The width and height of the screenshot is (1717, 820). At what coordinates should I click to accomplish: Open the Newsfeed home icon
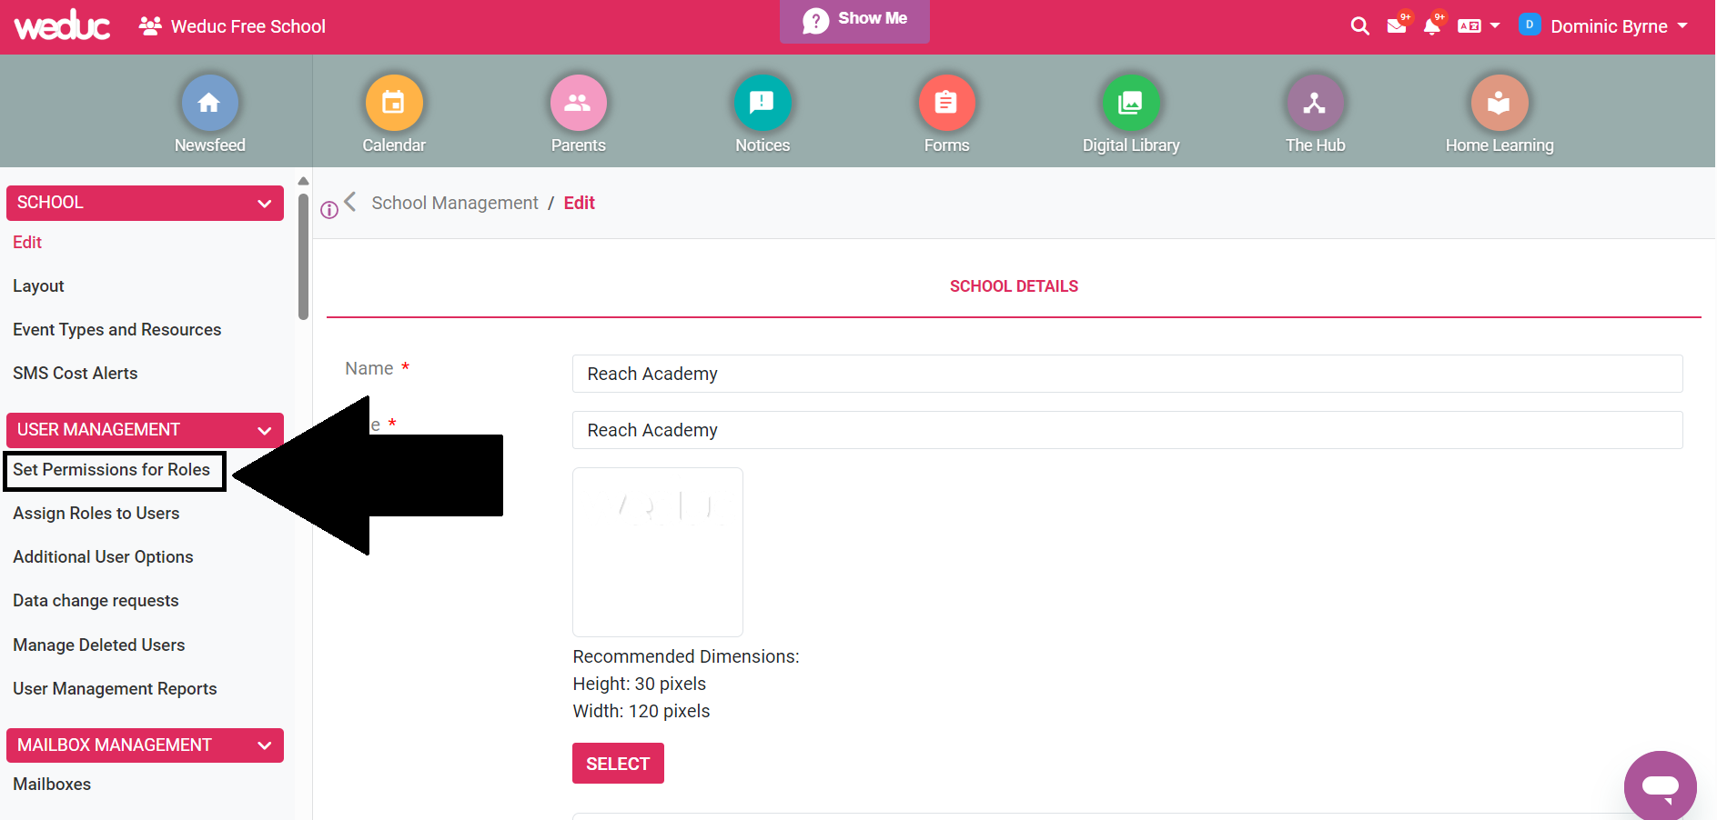(x=209, y=103)
